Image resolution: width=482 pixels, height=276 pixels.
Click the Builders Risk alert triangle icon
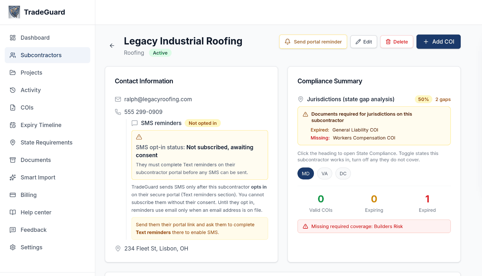pos(305,226)
